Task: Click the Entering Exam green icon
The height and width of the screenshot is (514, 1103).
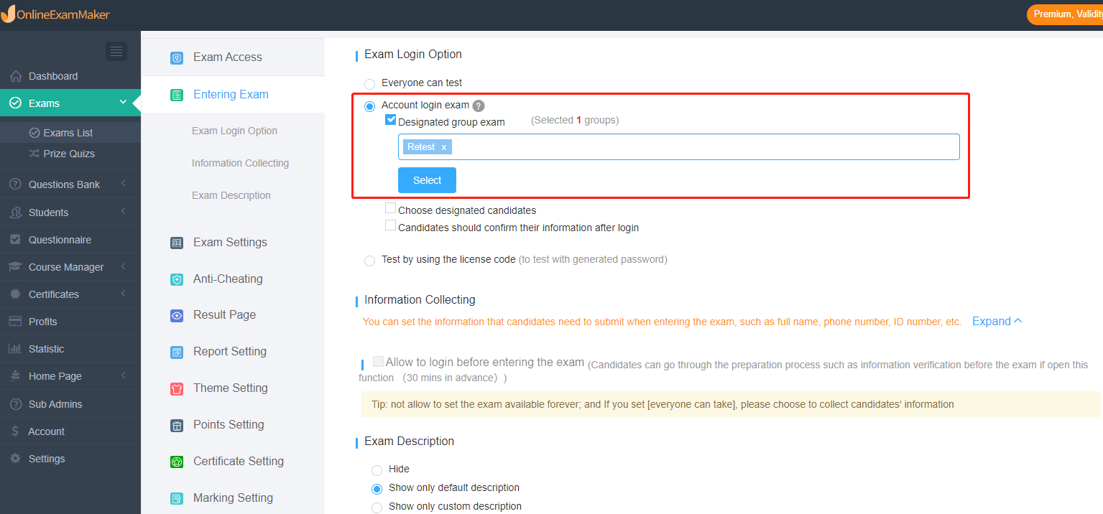Action: click(x=177, y=95)
